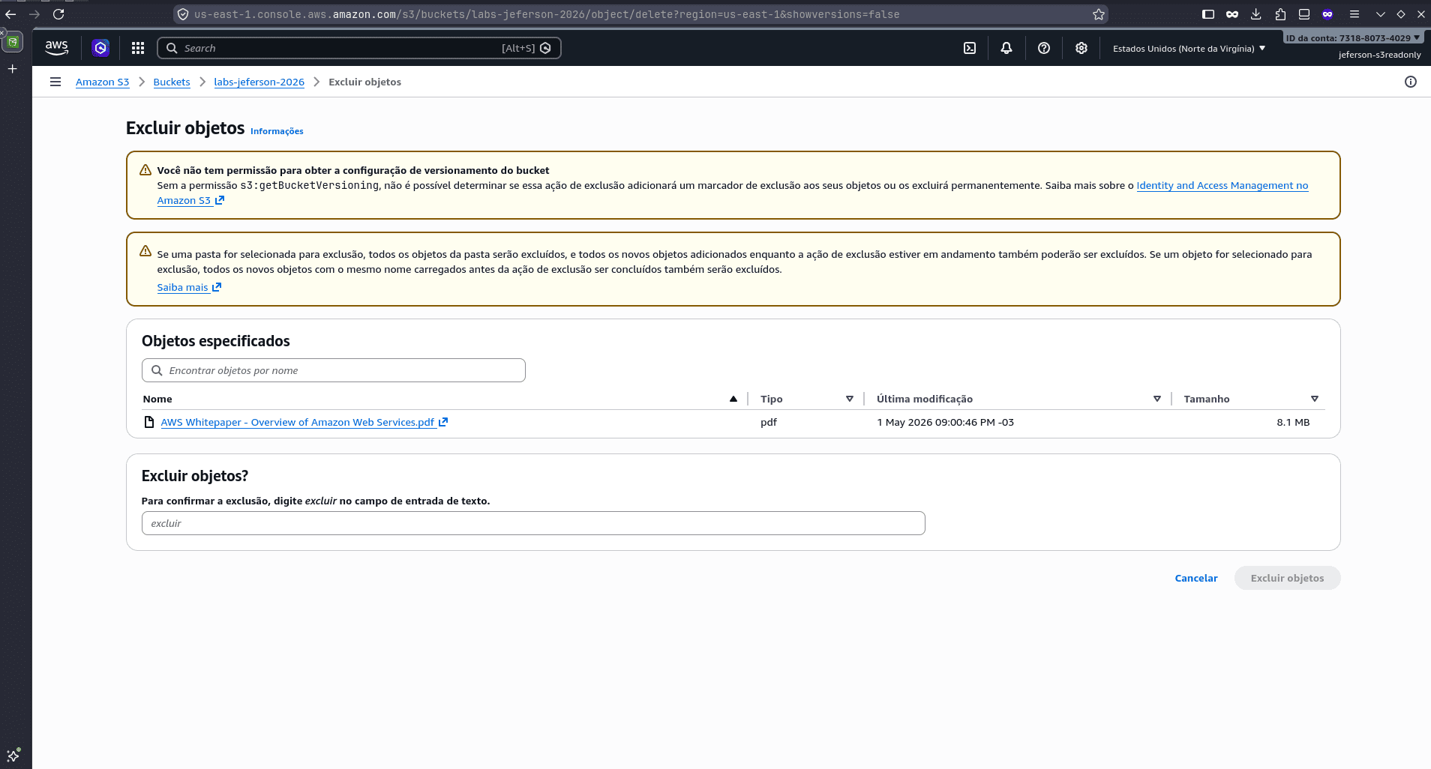Image resolution: width=1431 pixels, height=769 pixels.
Task: Go to AWS Console home via AWS logo
Action: [x=57, y=48]
